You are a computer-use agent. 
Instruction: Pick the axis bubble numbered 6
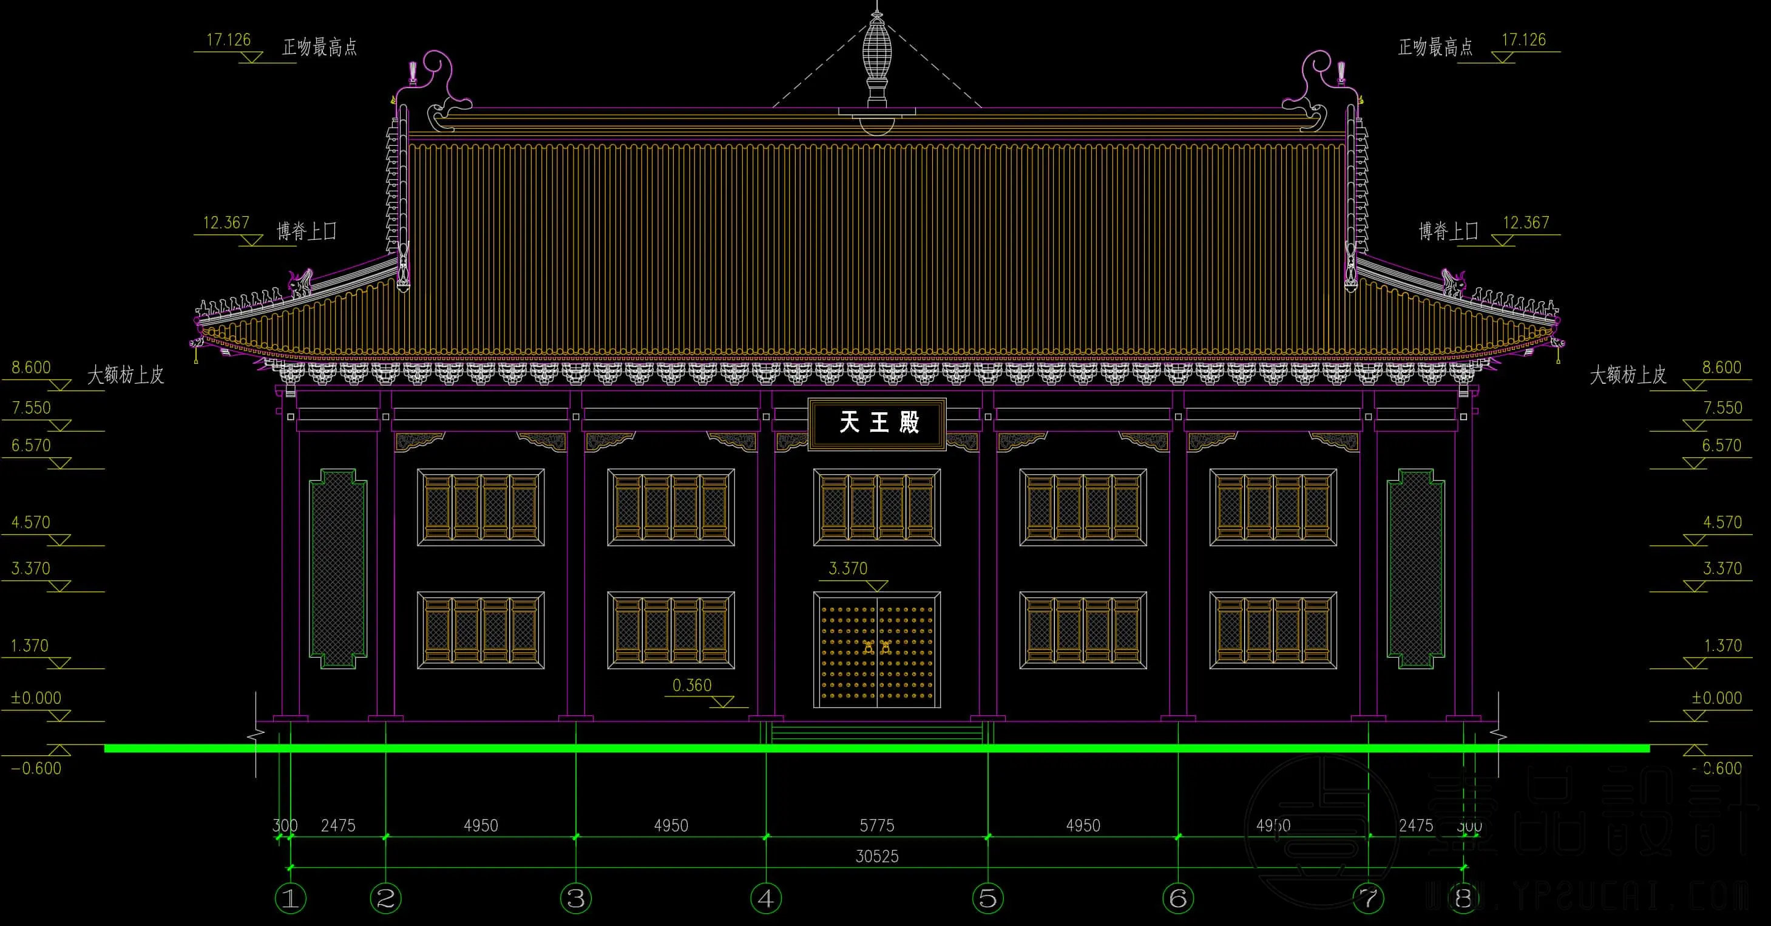pyautogui.click(x=1177, y=898)
